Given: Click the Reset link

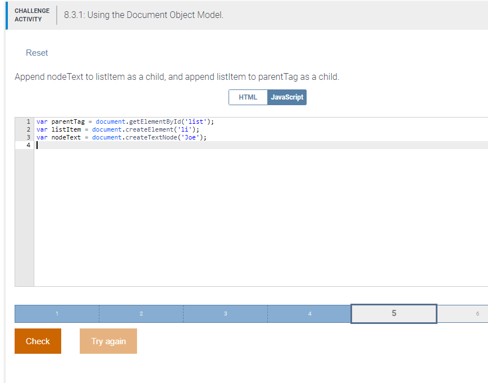Looking at the screenshot, I should (x=37, y=52).
